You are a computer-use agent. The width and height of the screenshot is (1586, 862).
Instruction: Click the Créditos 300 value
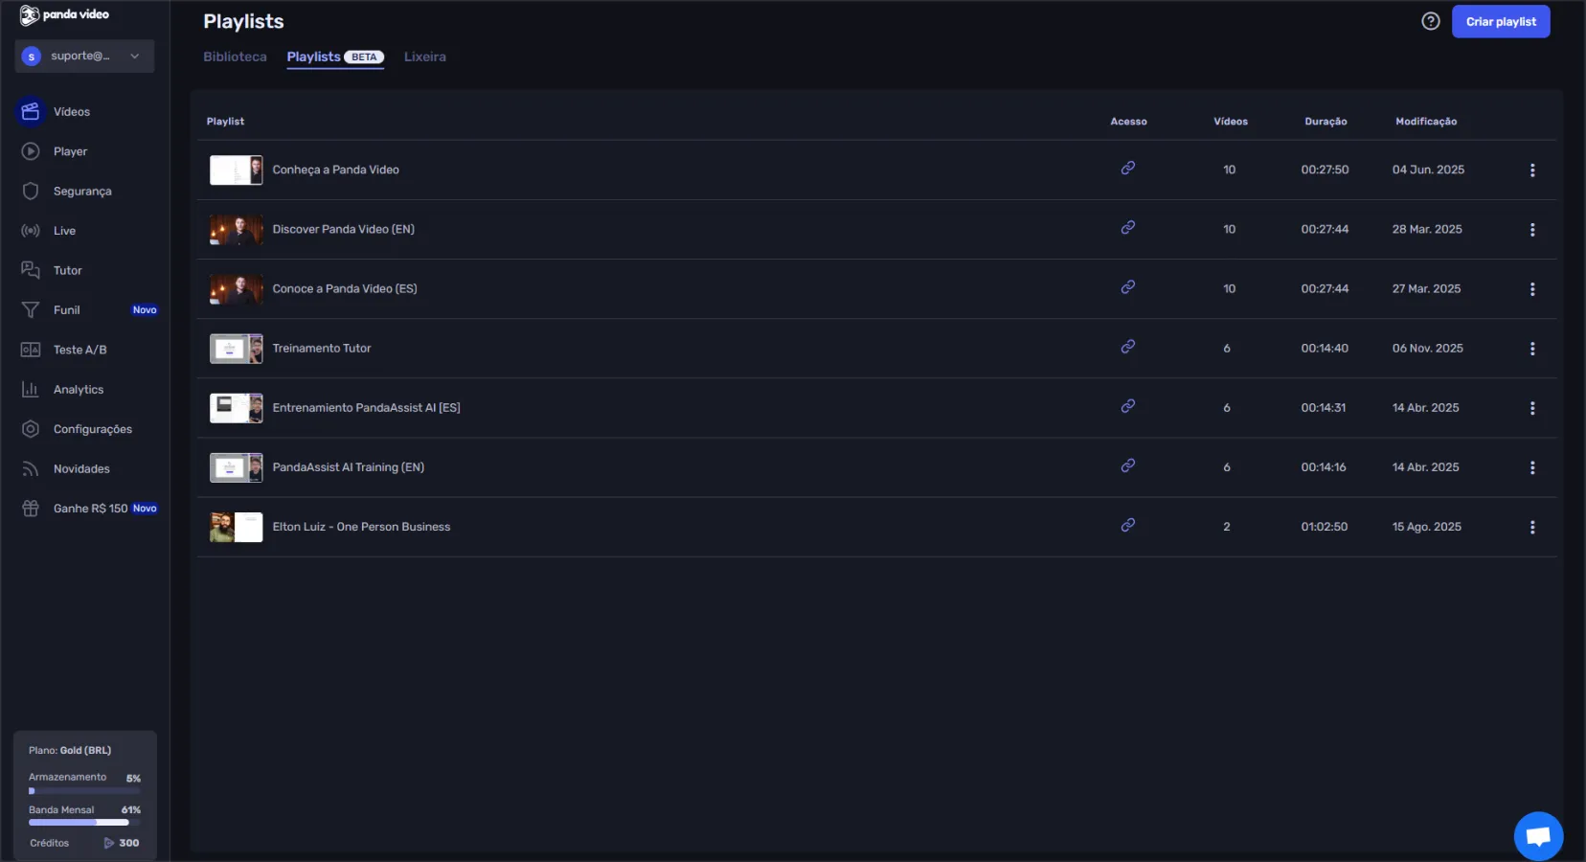(x=122, y=843)
